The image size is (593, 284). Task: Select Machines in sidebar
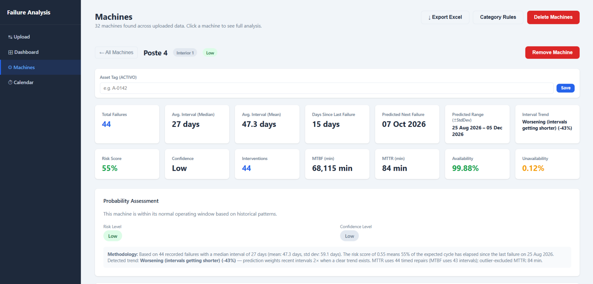pyautogui.click(x=40, y=67)
